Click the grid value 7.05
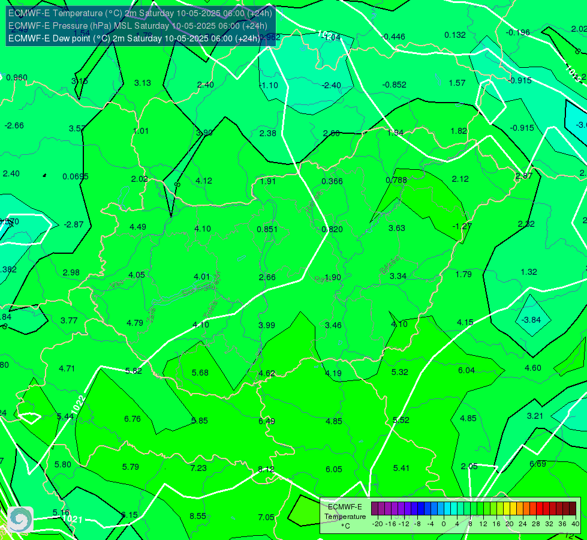Image resolution: width=587 pixels, height=540 pixels. pos(266,518)
